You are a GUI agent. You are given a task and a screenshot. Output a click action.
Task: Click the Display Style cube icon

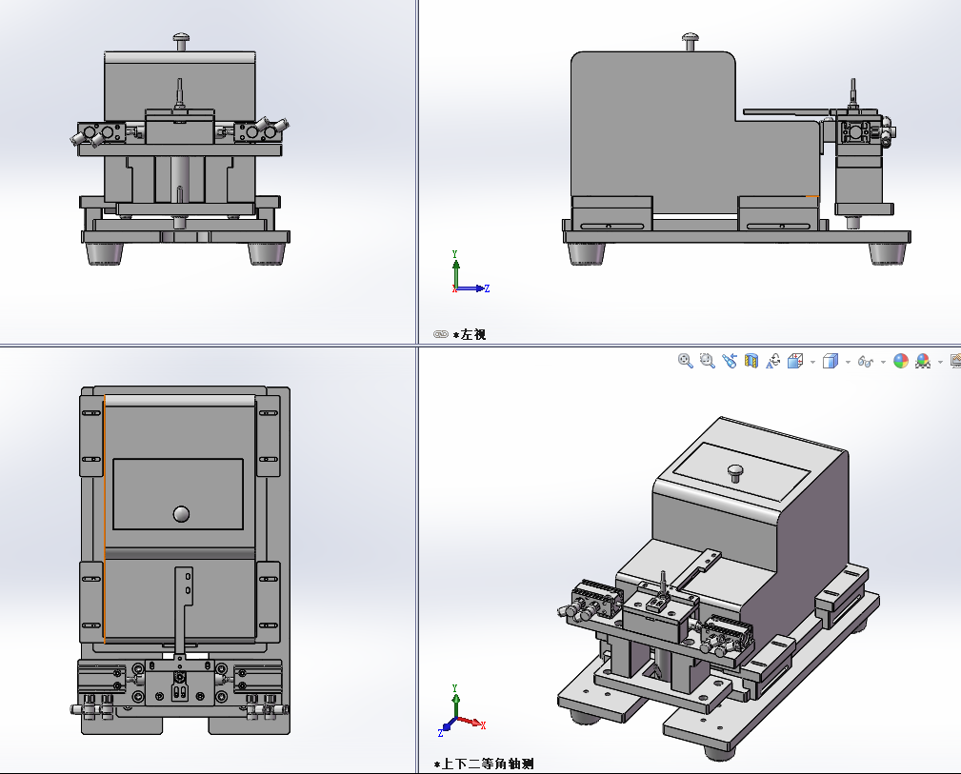pos(831,361)
